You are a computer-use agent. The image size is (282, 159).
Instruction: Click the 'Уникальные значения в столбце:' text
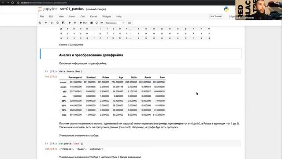[79, 136]
